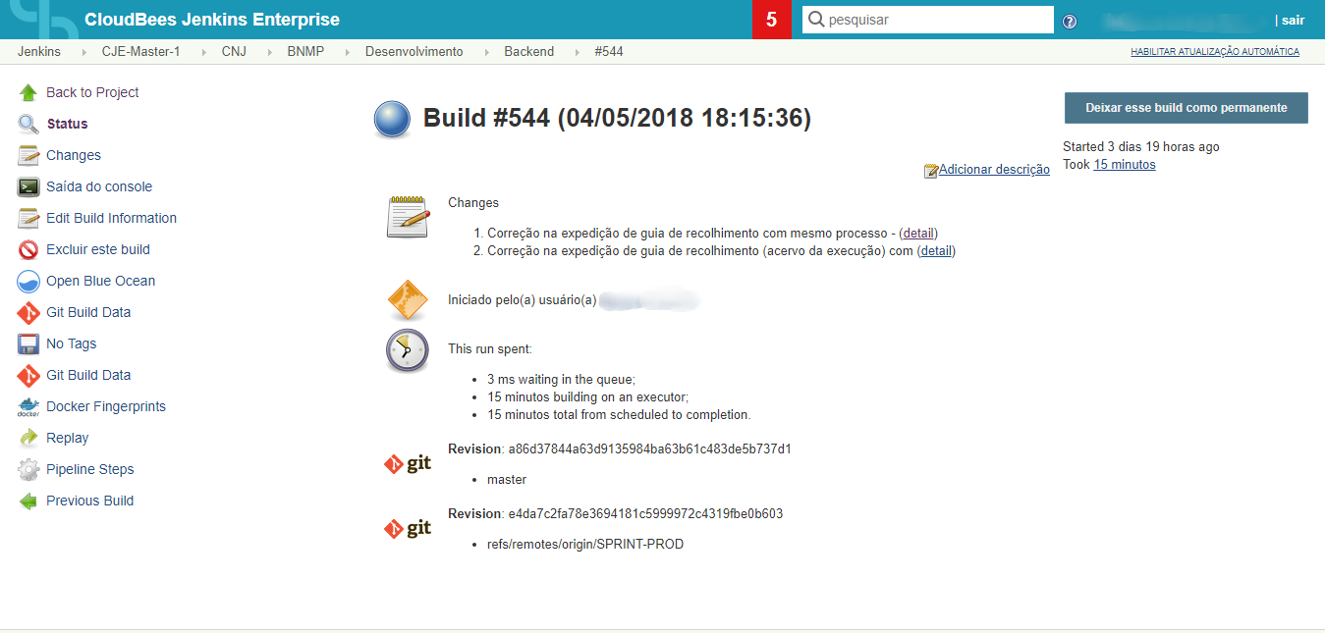Click the red notification badge showing 5
1325x633 pixels.
772,20
